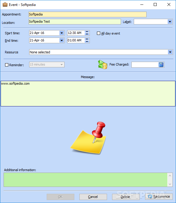The width and height of the screenshot is (176, 203).
Task: Click the Additional information text area
Action: pos(86,180)
